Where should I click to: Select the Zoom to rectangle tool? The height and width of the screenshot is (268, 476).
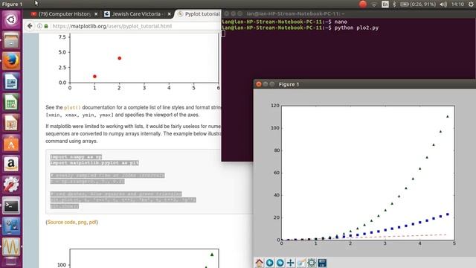point(301,263)
